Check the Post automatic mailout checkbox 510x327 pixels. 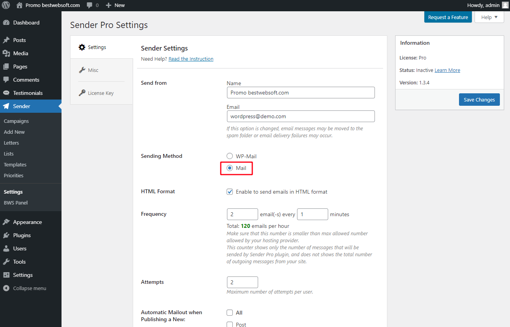click(230, 325)
